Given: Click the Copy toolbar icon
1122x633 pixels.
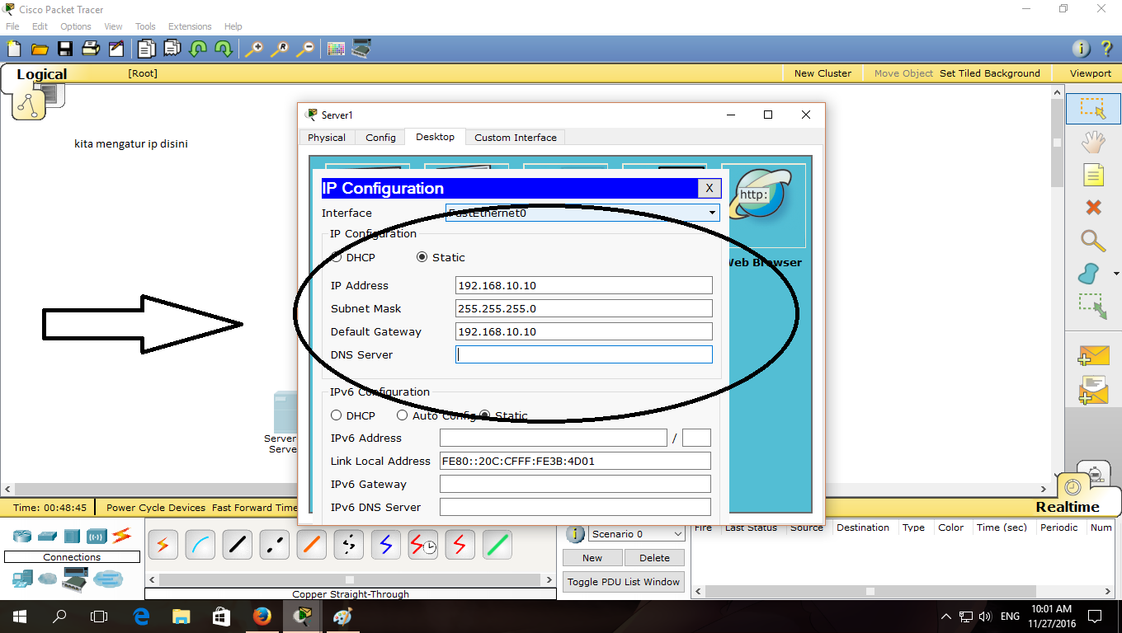Looking at the screenshot, I should 147,49.
